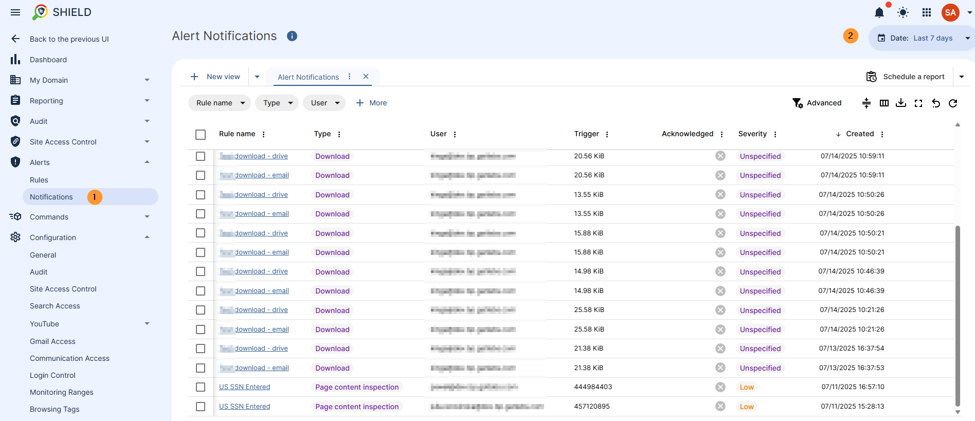Click the Low severity badge for trigger 444984403
This screenshot has height=421, width=975.
tap(747, 387)
